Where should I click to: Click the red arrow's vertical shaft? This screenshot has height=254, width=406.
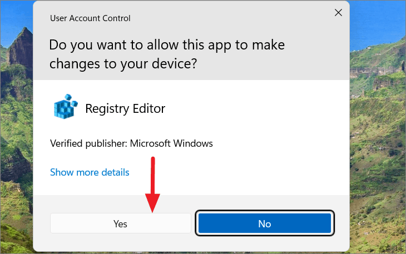[x=153, y=176]
